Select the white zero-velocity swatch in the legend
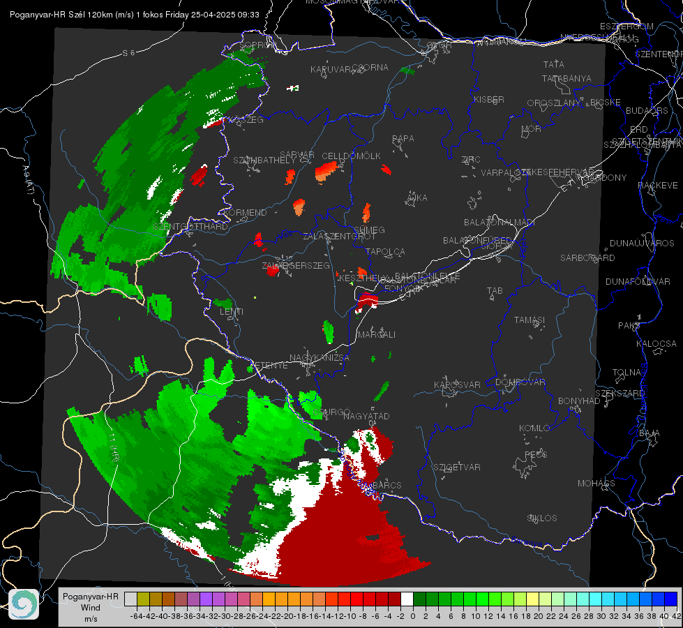Viewport: 683px width, 628px height. tap(407, 599)
